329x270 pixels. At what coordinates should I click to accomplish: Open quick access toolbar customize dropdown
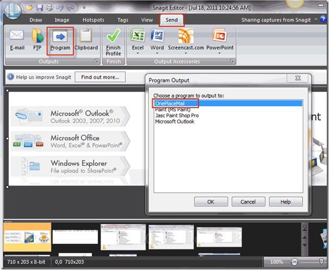[84, 8]
